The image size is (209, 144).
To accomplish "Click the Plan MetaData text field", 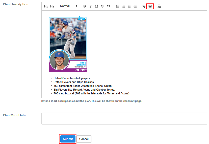I will [x=124, y=118].
